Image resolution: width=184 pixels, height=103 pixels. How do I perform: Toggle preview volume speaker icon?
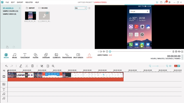(179, 51)
